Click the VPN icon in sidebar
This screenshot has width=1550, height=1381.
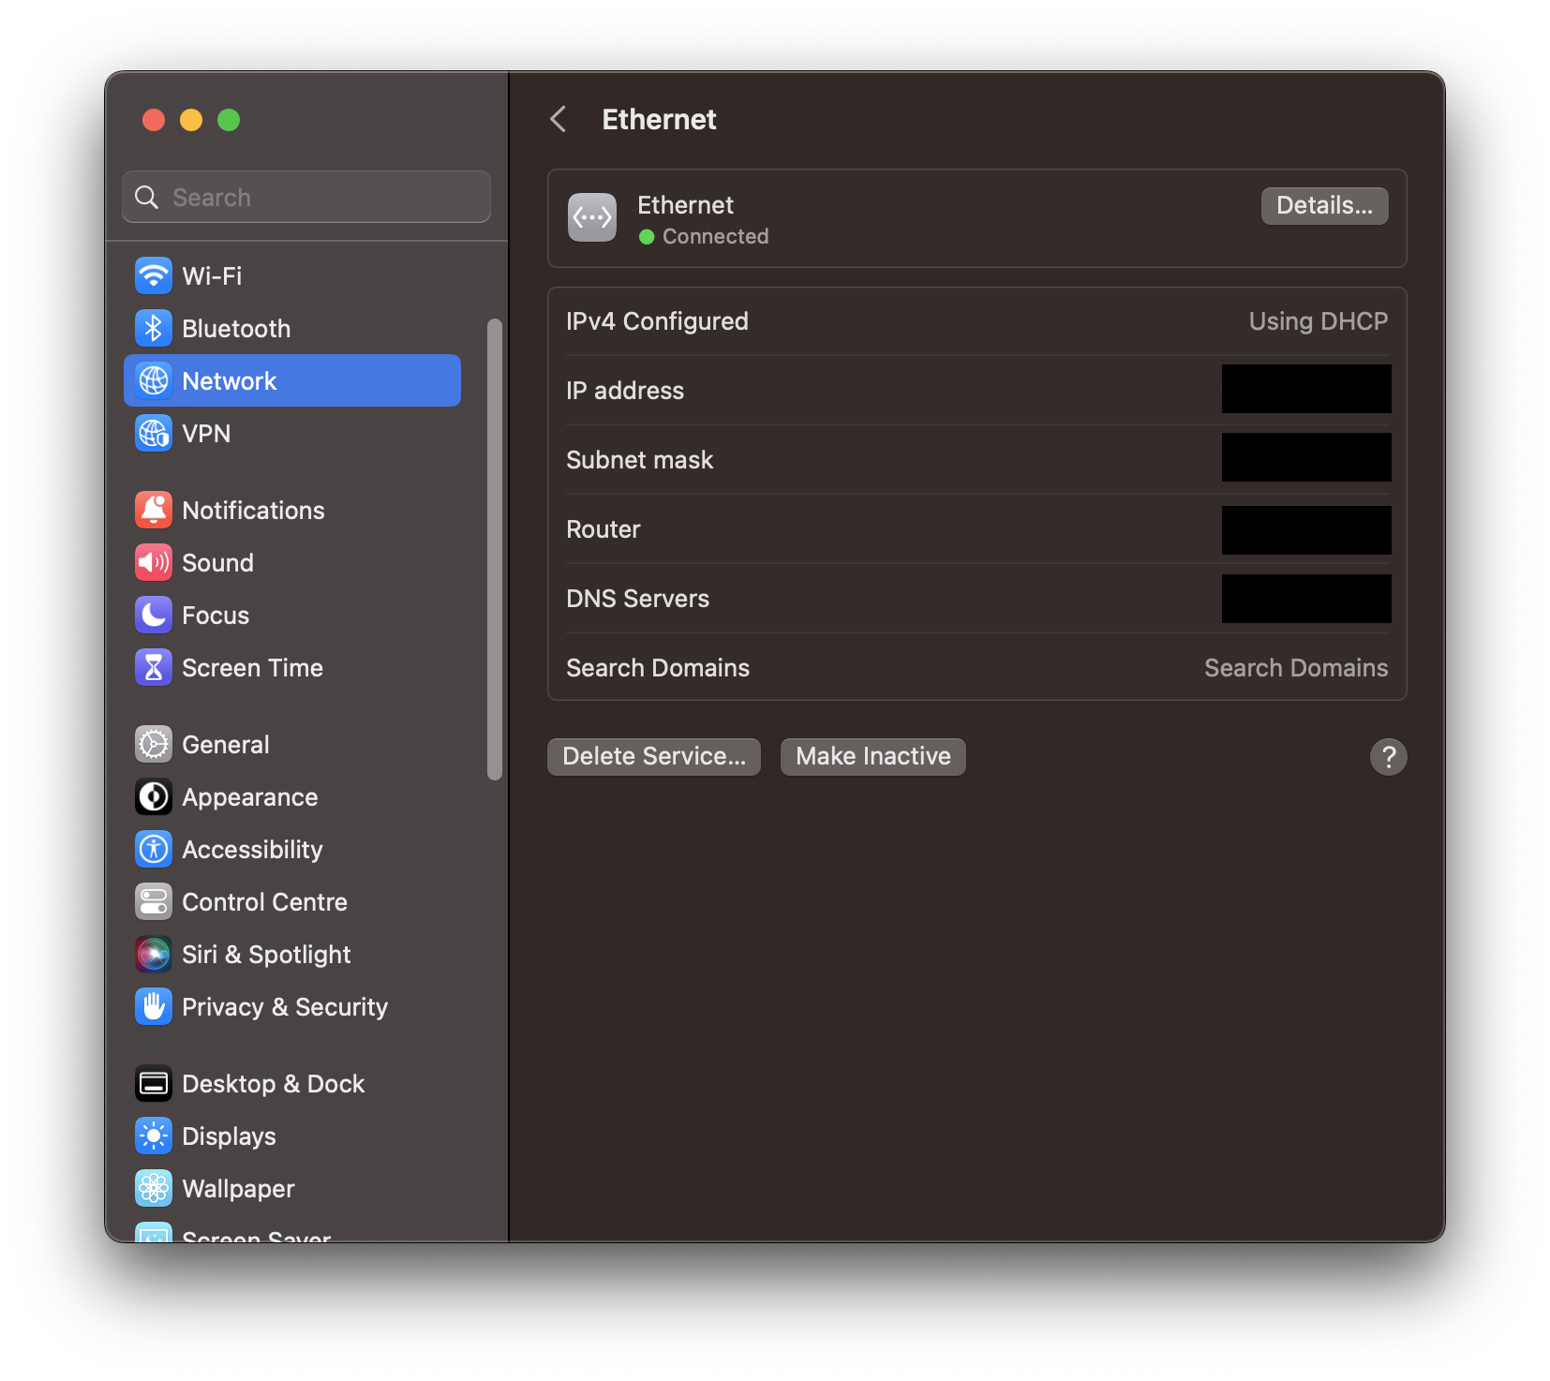(154, 433)
